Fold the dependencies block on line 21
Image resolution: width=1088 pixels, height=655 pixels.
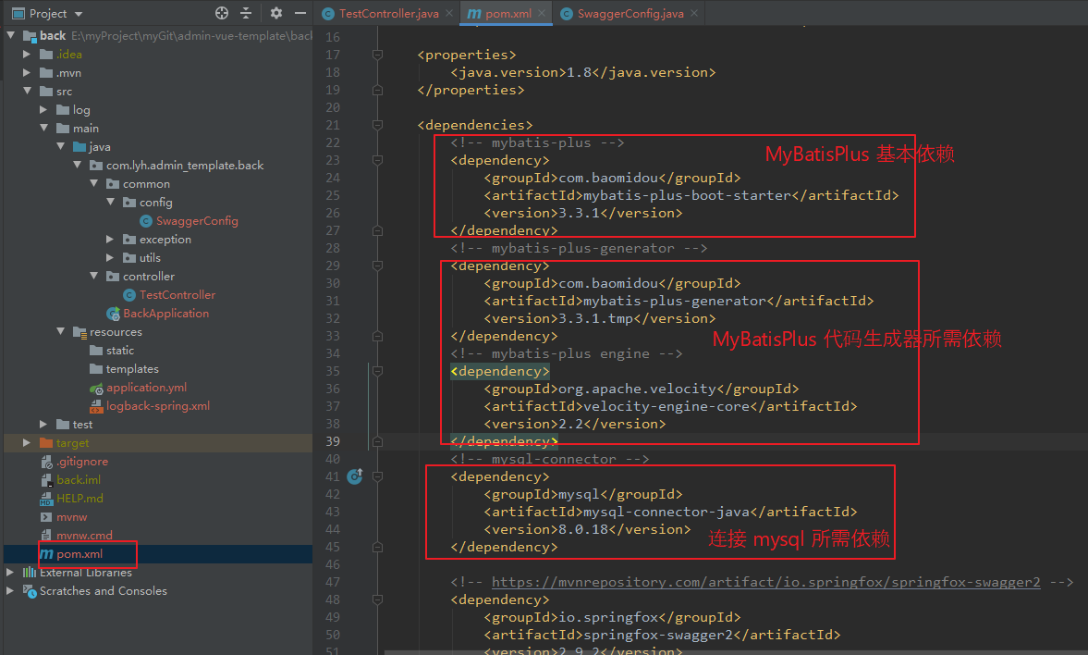[x=377, y=125]
